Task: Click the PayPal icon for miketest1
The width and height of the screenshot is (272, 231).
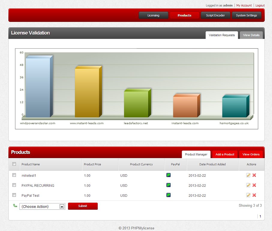Action: pyautogui.click(x=169, y=175)
